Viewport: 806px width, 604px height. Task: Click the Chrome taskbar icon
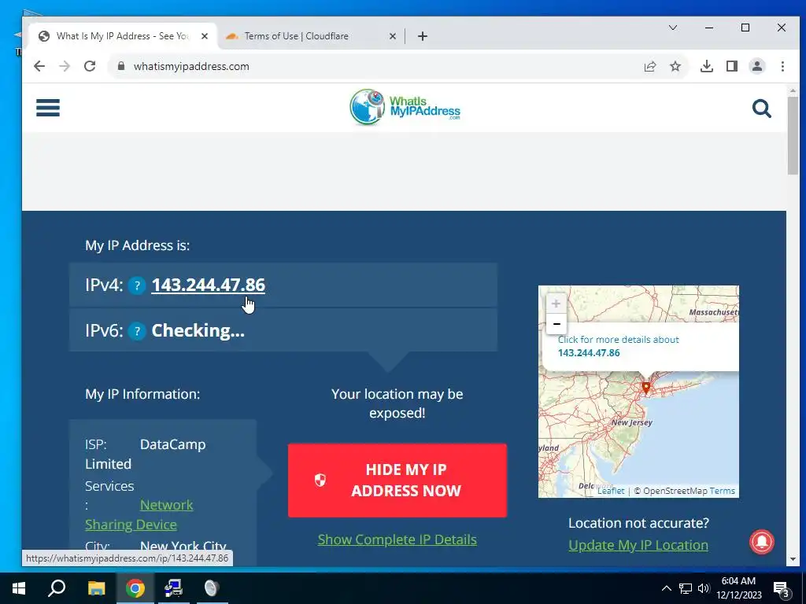(135, 588)
